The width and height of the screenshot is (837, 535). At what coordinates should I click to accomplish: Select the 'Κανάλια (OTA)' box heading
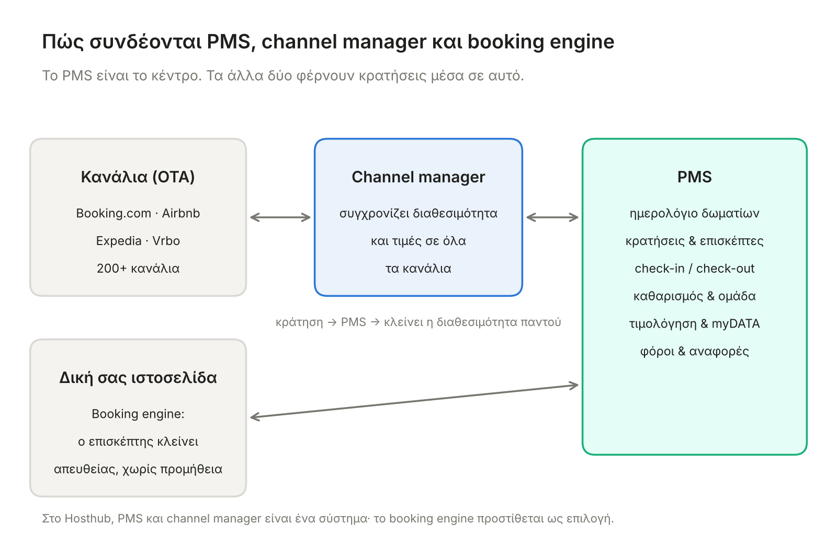click(138, 177)
